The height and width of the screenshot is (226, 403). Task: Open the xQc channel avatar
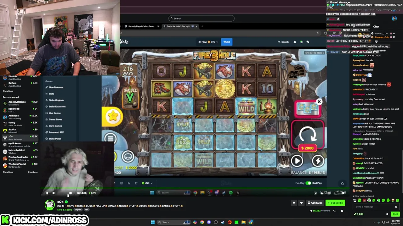(x=50, y=205)
